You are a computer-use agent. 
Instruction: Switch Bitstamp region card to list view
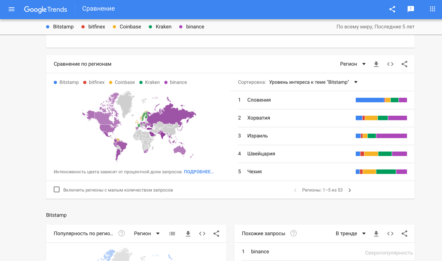point(172,234)
